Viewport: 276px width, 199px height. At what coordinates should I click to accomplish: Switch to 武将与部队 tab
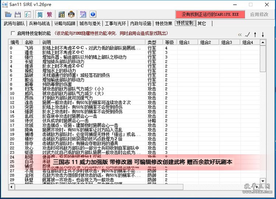(14, 23)
